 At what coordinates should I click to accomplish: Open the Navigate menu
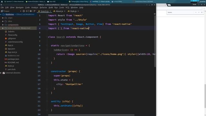20,7
